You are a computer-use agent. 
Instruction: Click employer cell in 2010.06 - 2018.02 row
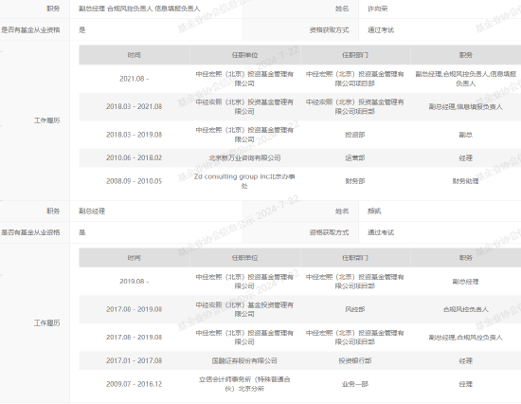244,157
